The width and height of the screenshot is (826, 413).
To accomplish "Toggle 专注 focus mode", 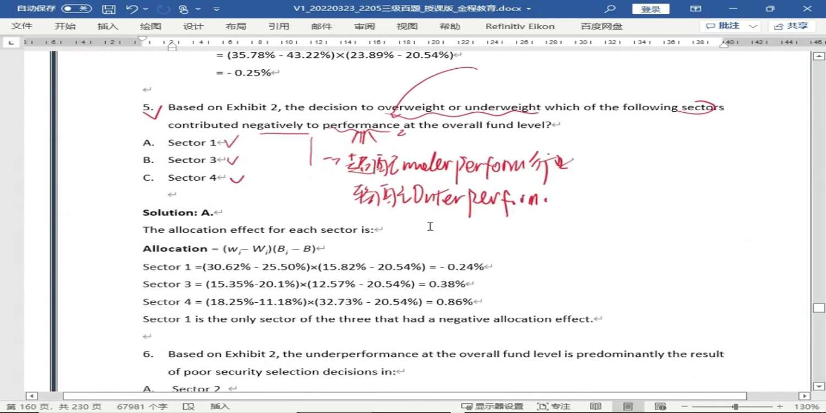I will click(x=554, y=406).
